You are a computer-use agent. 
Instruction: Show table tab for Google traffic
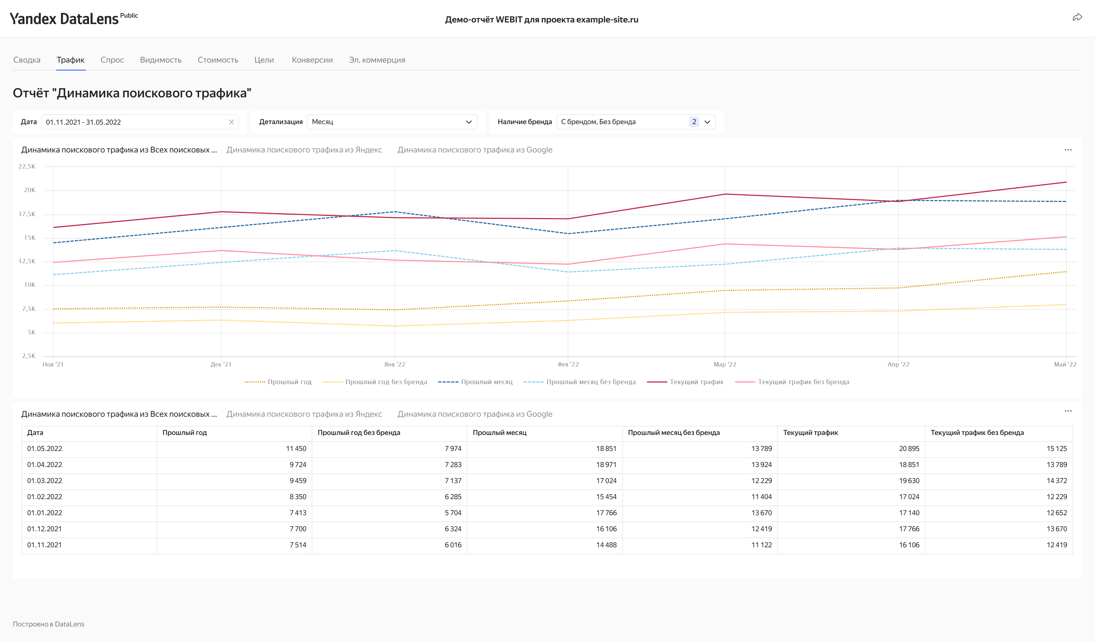tap(475, 414)
